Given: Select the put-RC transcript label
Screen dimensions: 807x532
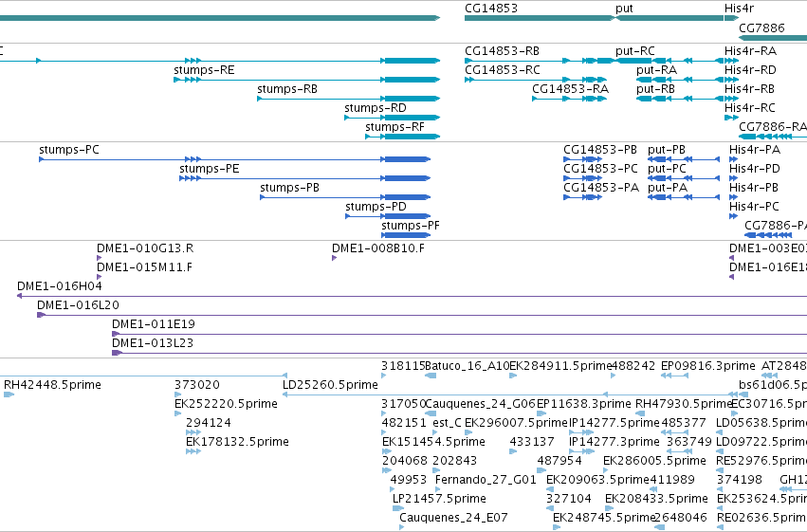Looking at the screenshot, I should (x=635, y=51).
